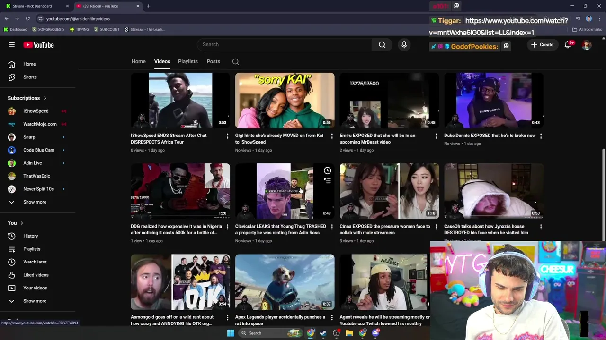Click the YouTube logo
Screen dimensions: 606x340
click(x=38, y=45)
